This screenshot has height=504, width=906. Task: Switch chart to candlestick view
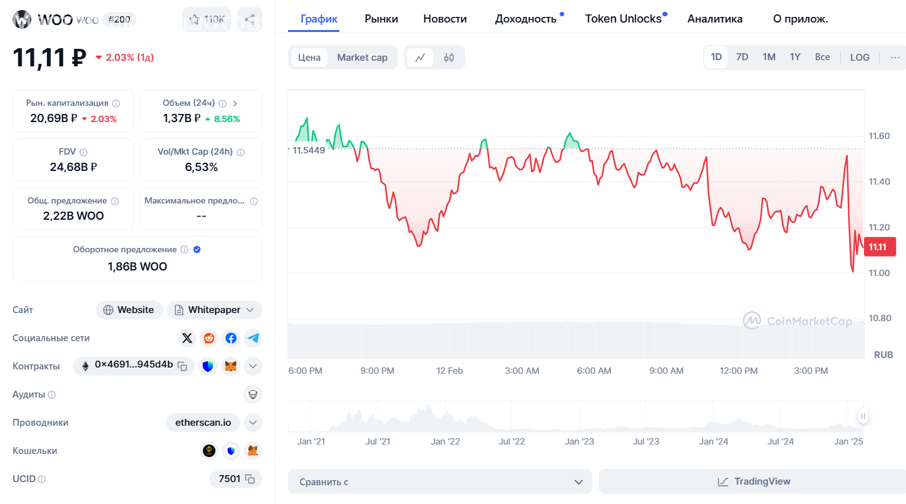pos(448,58)
